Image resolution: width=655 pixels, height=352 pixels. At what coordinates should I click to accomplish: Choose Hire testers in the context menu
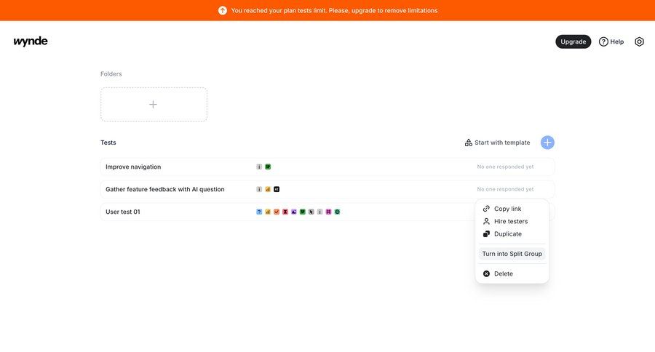click(510, 221)
